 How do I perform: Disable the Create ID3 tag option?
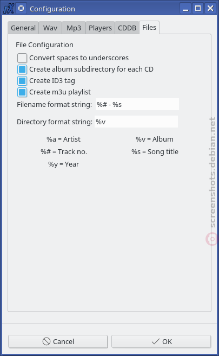(22, 81)
